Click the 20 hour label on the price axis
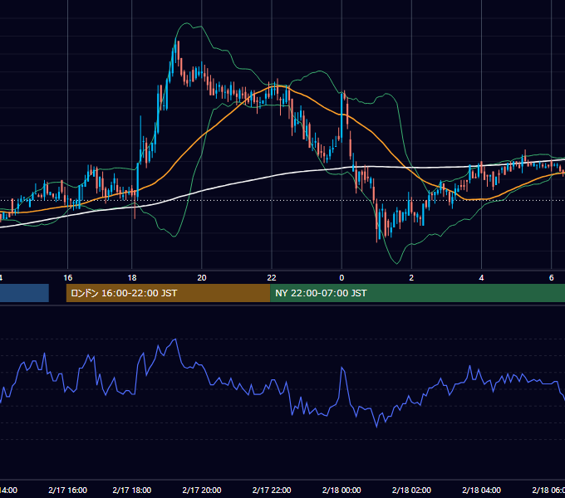Screen dimensions: 565x498 pos(202,278)
